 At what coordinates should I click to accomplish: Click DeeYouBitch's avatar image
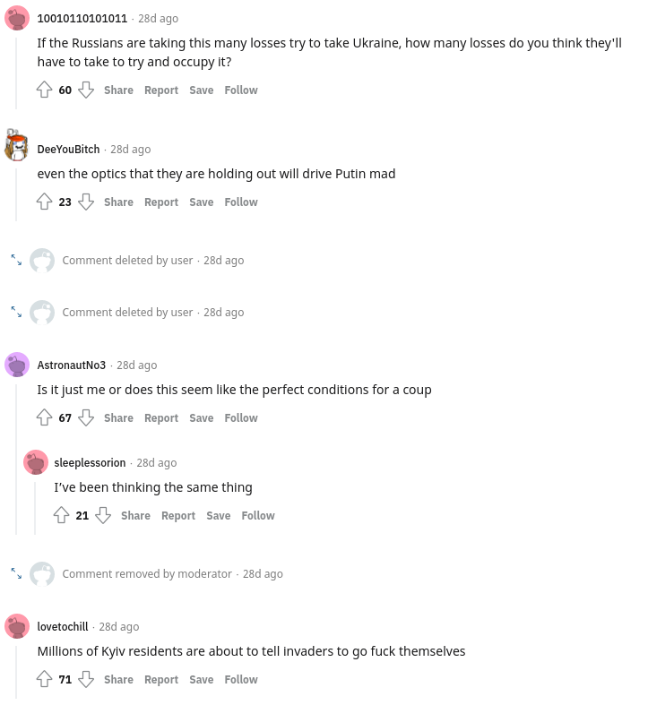point(17,147)
